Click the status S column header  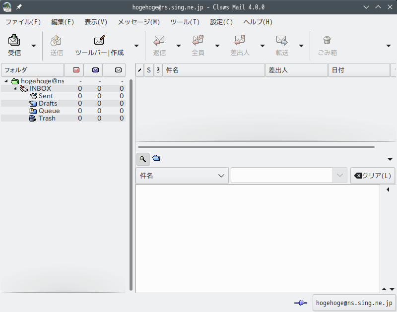(x=149, y=70)
